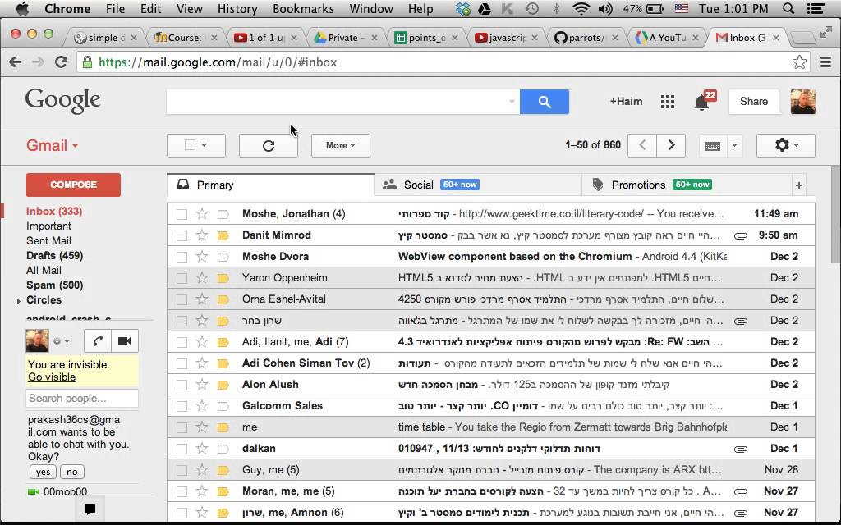Select the email from me checkbox
This screenshot has width=841, height=525.
[x=182, y=427]
